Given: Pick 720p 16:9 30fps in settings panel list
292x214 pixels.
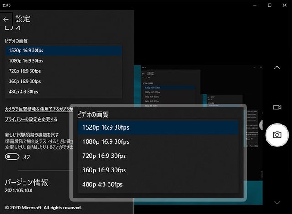Looking at the screenshot, I should pos(64,71).
